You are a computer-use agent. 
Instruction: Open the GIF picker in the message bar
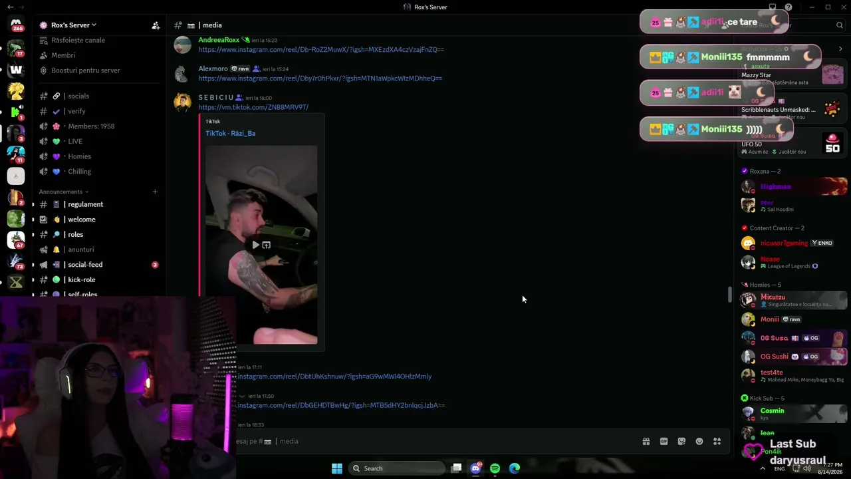click(x=664, y=441)
